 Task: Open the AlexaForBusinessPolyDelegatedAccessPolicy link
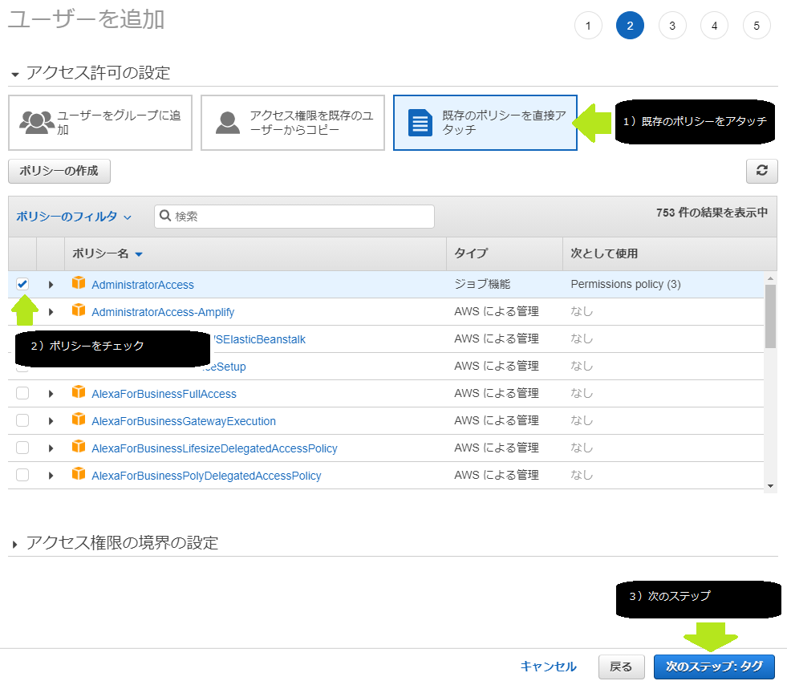tap(206, 476)
